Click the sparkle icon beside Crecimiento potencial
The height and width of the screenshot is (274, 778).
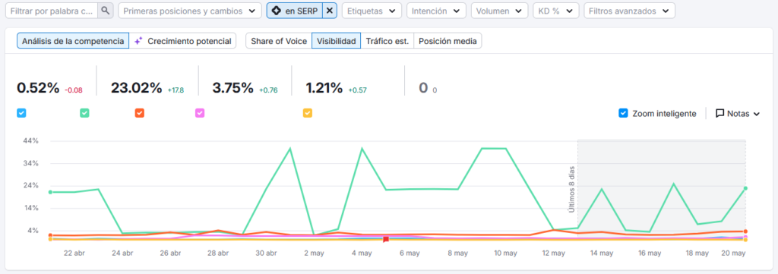[x=138, y=41]
